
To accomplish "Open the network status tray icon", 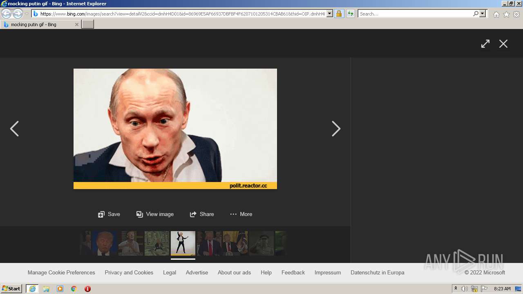I will click(474, 289).
